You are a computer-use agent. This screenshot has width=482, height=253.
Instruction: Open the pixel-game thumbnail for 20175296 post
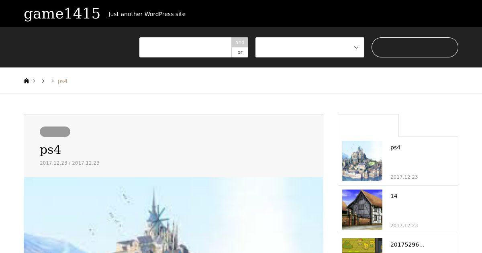tap(362, 245)
